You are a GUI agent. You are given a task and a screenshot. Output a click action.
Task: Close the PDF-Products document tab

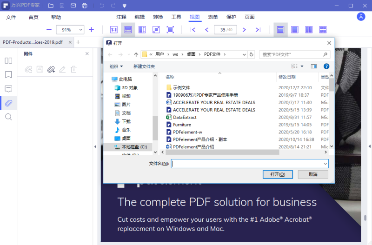click(x=70, y=42)
